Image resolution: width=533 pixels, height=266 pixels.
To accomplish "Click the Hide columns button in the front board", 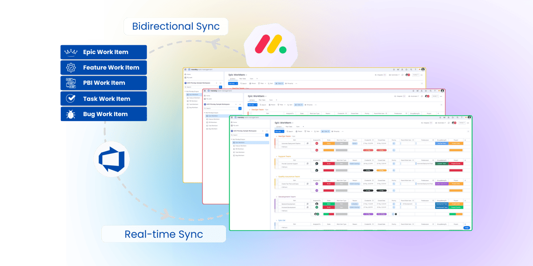I will [x=326, y=131].
